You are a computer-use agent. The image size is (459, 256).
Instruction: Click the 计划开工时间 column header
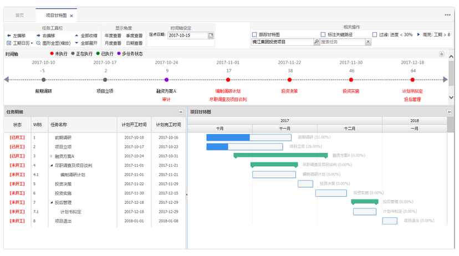pyautogui.click(x=134, y=125)
